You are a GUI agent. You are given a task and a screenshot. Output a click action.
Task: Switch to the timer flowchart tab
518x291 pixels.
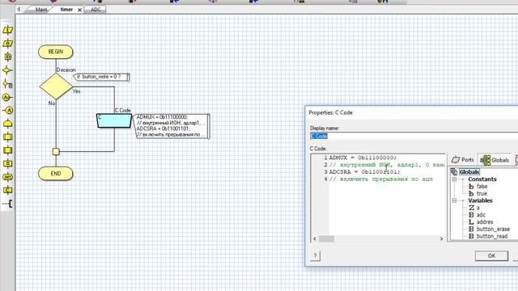click(66, 10)
